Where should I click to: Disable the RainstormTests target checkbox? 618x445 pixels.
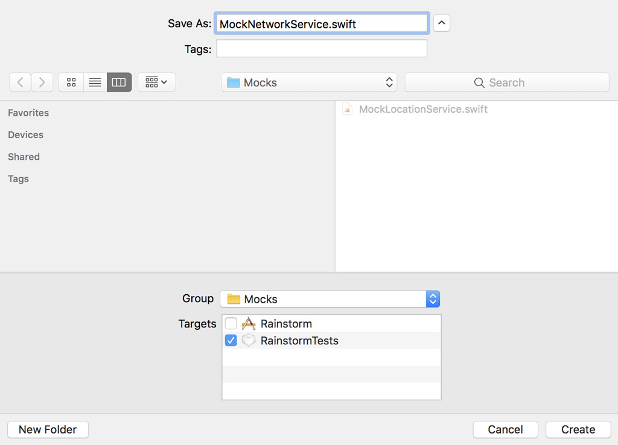[231, 340]
